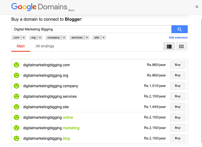Buy digitalmarketingblgging.company domain
Image resolution: width=202 pixels, height=147 pixels.
pos(178,86)
